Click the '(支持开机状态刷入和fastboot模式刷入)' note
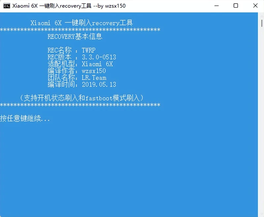This screenshot has width=264, height=217. (82, 98)
